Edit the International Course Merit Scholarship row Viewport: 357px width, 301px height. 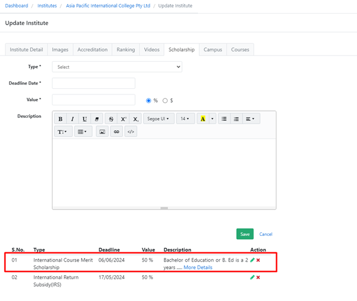[252, 260]
